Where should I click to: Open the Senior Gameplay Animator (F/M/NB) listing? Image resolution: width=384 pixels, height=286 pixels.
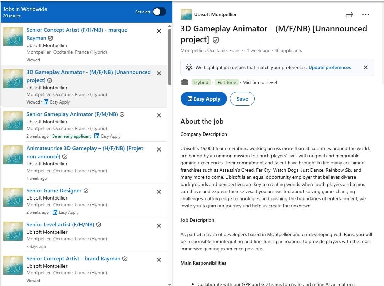coord(72,114)
